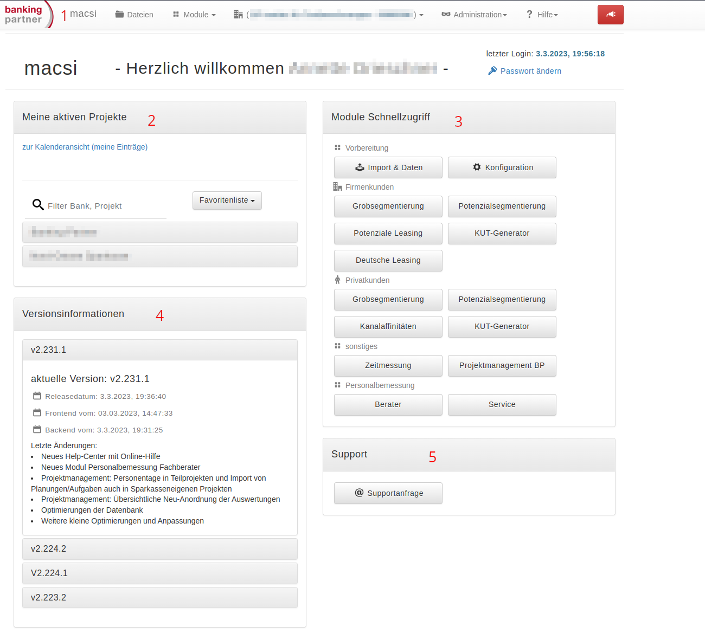Open the Module dropdown menu
Image resolution: width=705 pixels, height=633 pixels.
194,15
